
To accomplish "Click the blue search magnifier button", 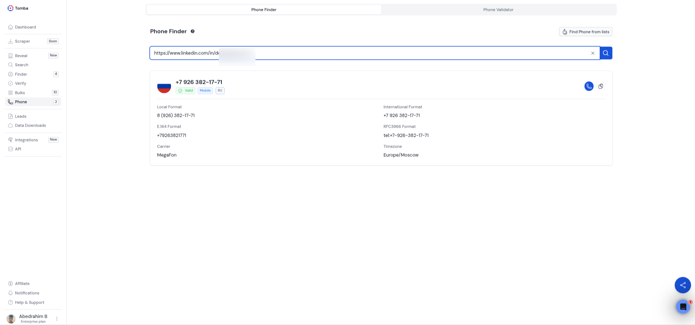I will coord(605,53).
